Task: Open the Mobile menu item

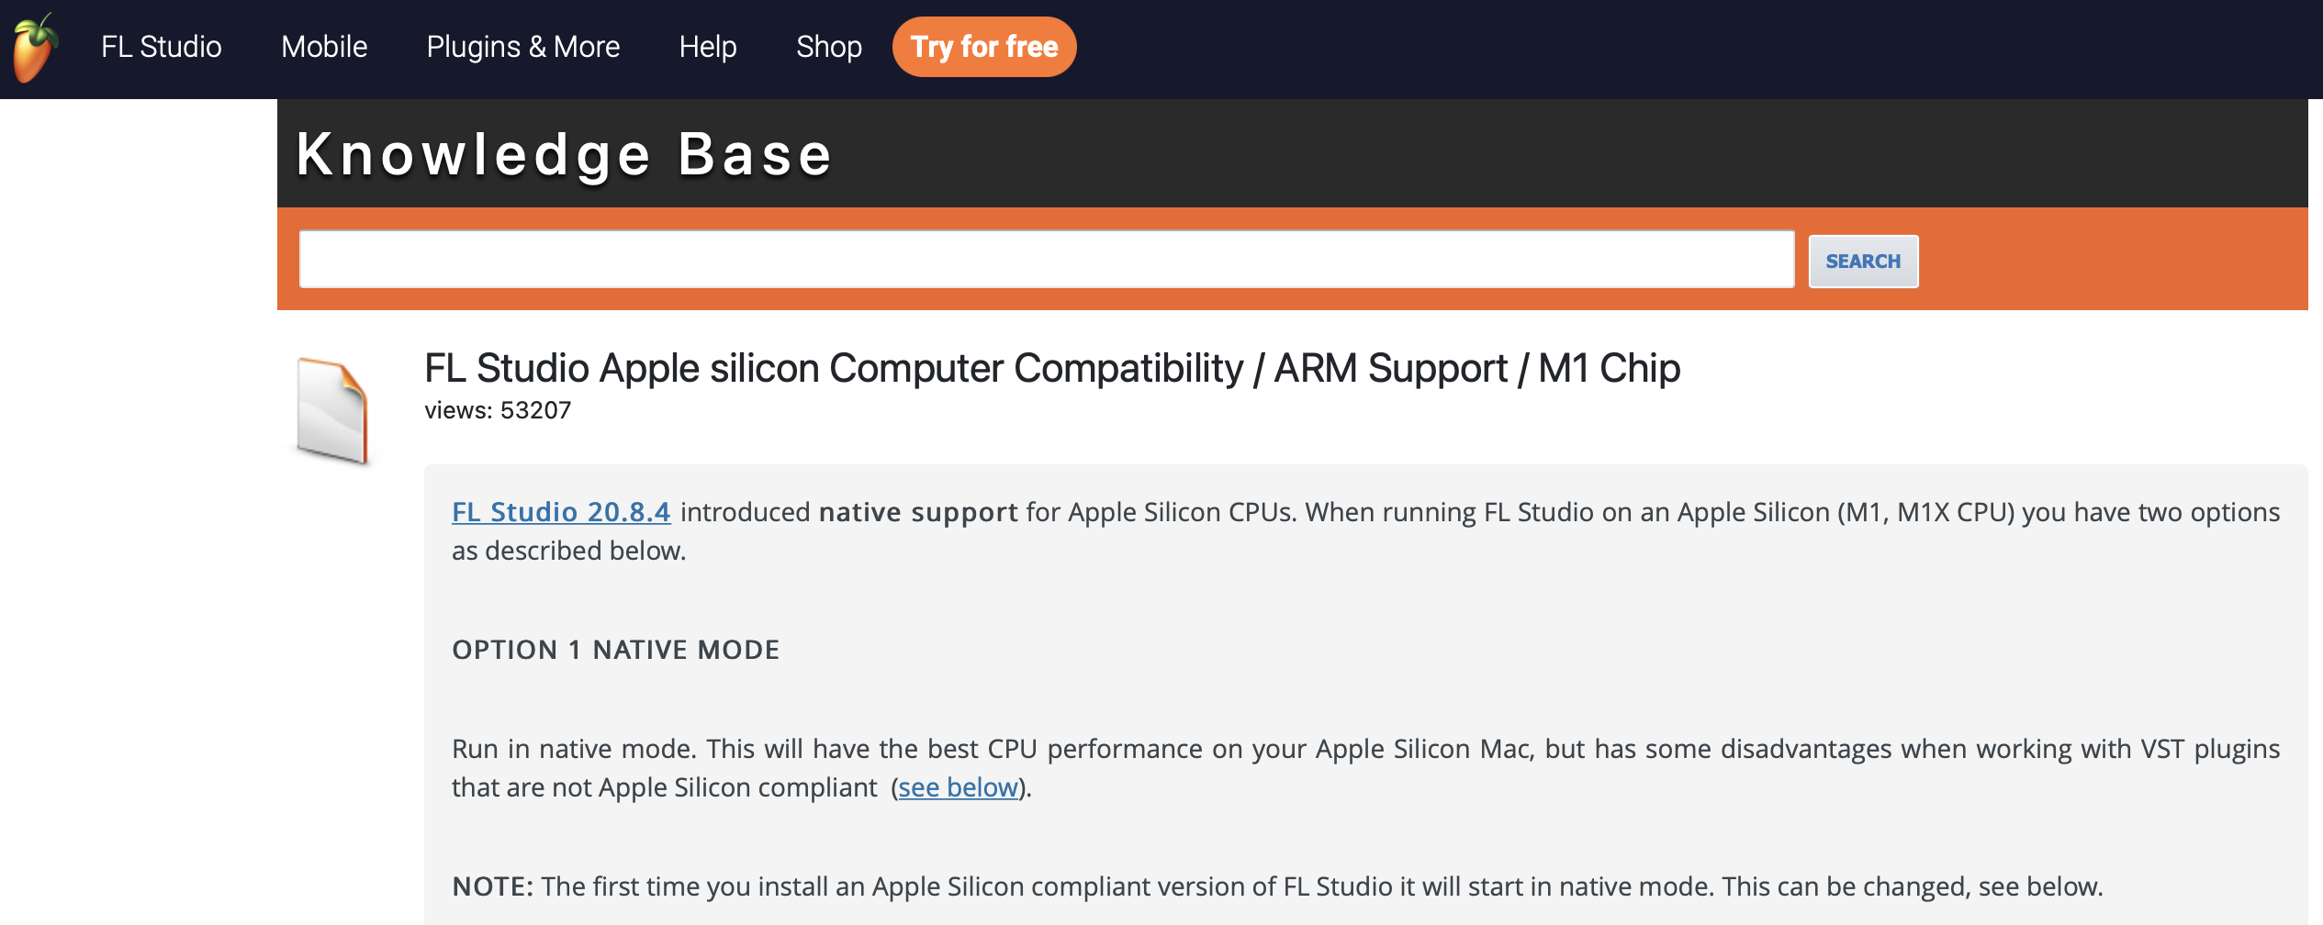Action: tap(323, 46)
